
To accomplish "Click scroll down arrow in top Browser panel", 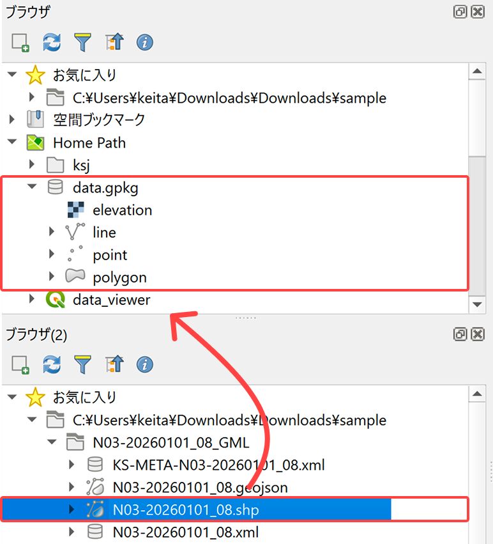I will pyautogui.click(x=477, y=305).
